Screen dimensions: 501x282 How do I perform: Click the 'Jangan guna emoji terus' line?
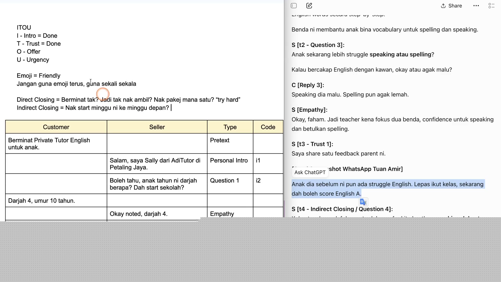76,84
